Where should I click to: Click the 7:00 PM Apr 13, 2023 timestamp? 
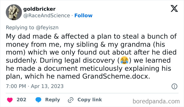(x=35, y=86)
